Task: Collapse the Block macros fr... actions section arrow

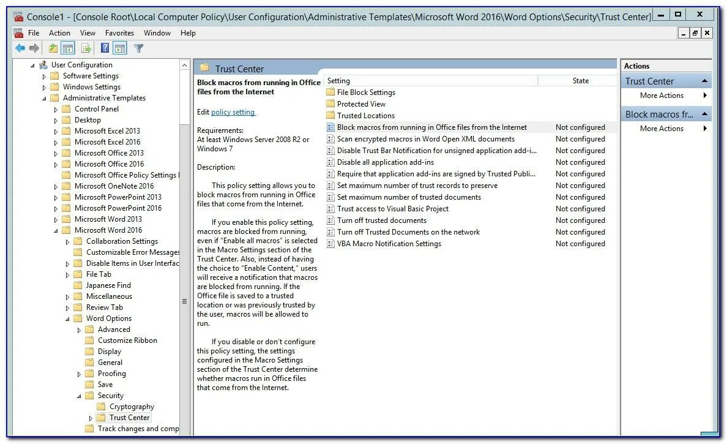Action: pyautogui.click(x=705, y=114)
